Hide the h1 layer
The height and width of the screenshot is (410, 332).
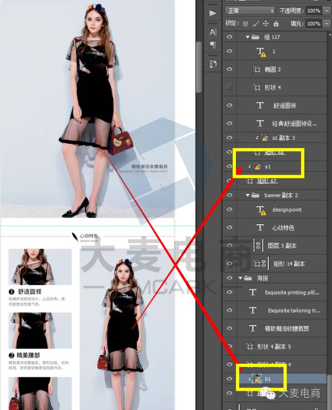pos(229,378)
